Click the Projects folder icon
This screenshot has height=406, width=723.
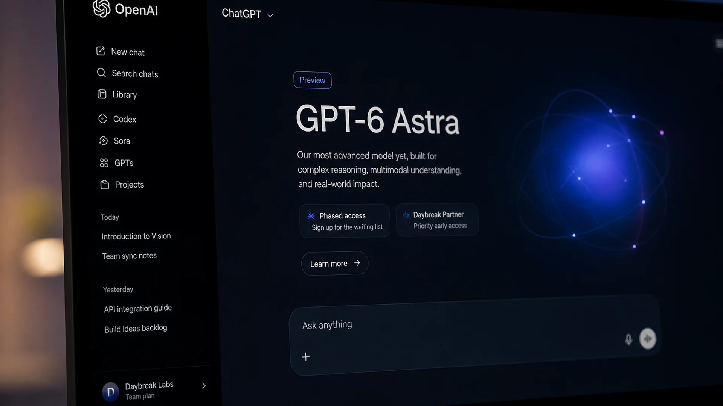105,185
